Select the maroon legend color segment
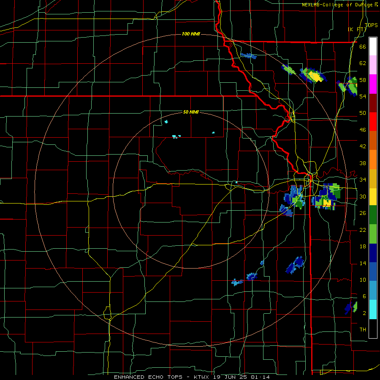380x380 pixels. pyautogui.click(x=373, y=103)
